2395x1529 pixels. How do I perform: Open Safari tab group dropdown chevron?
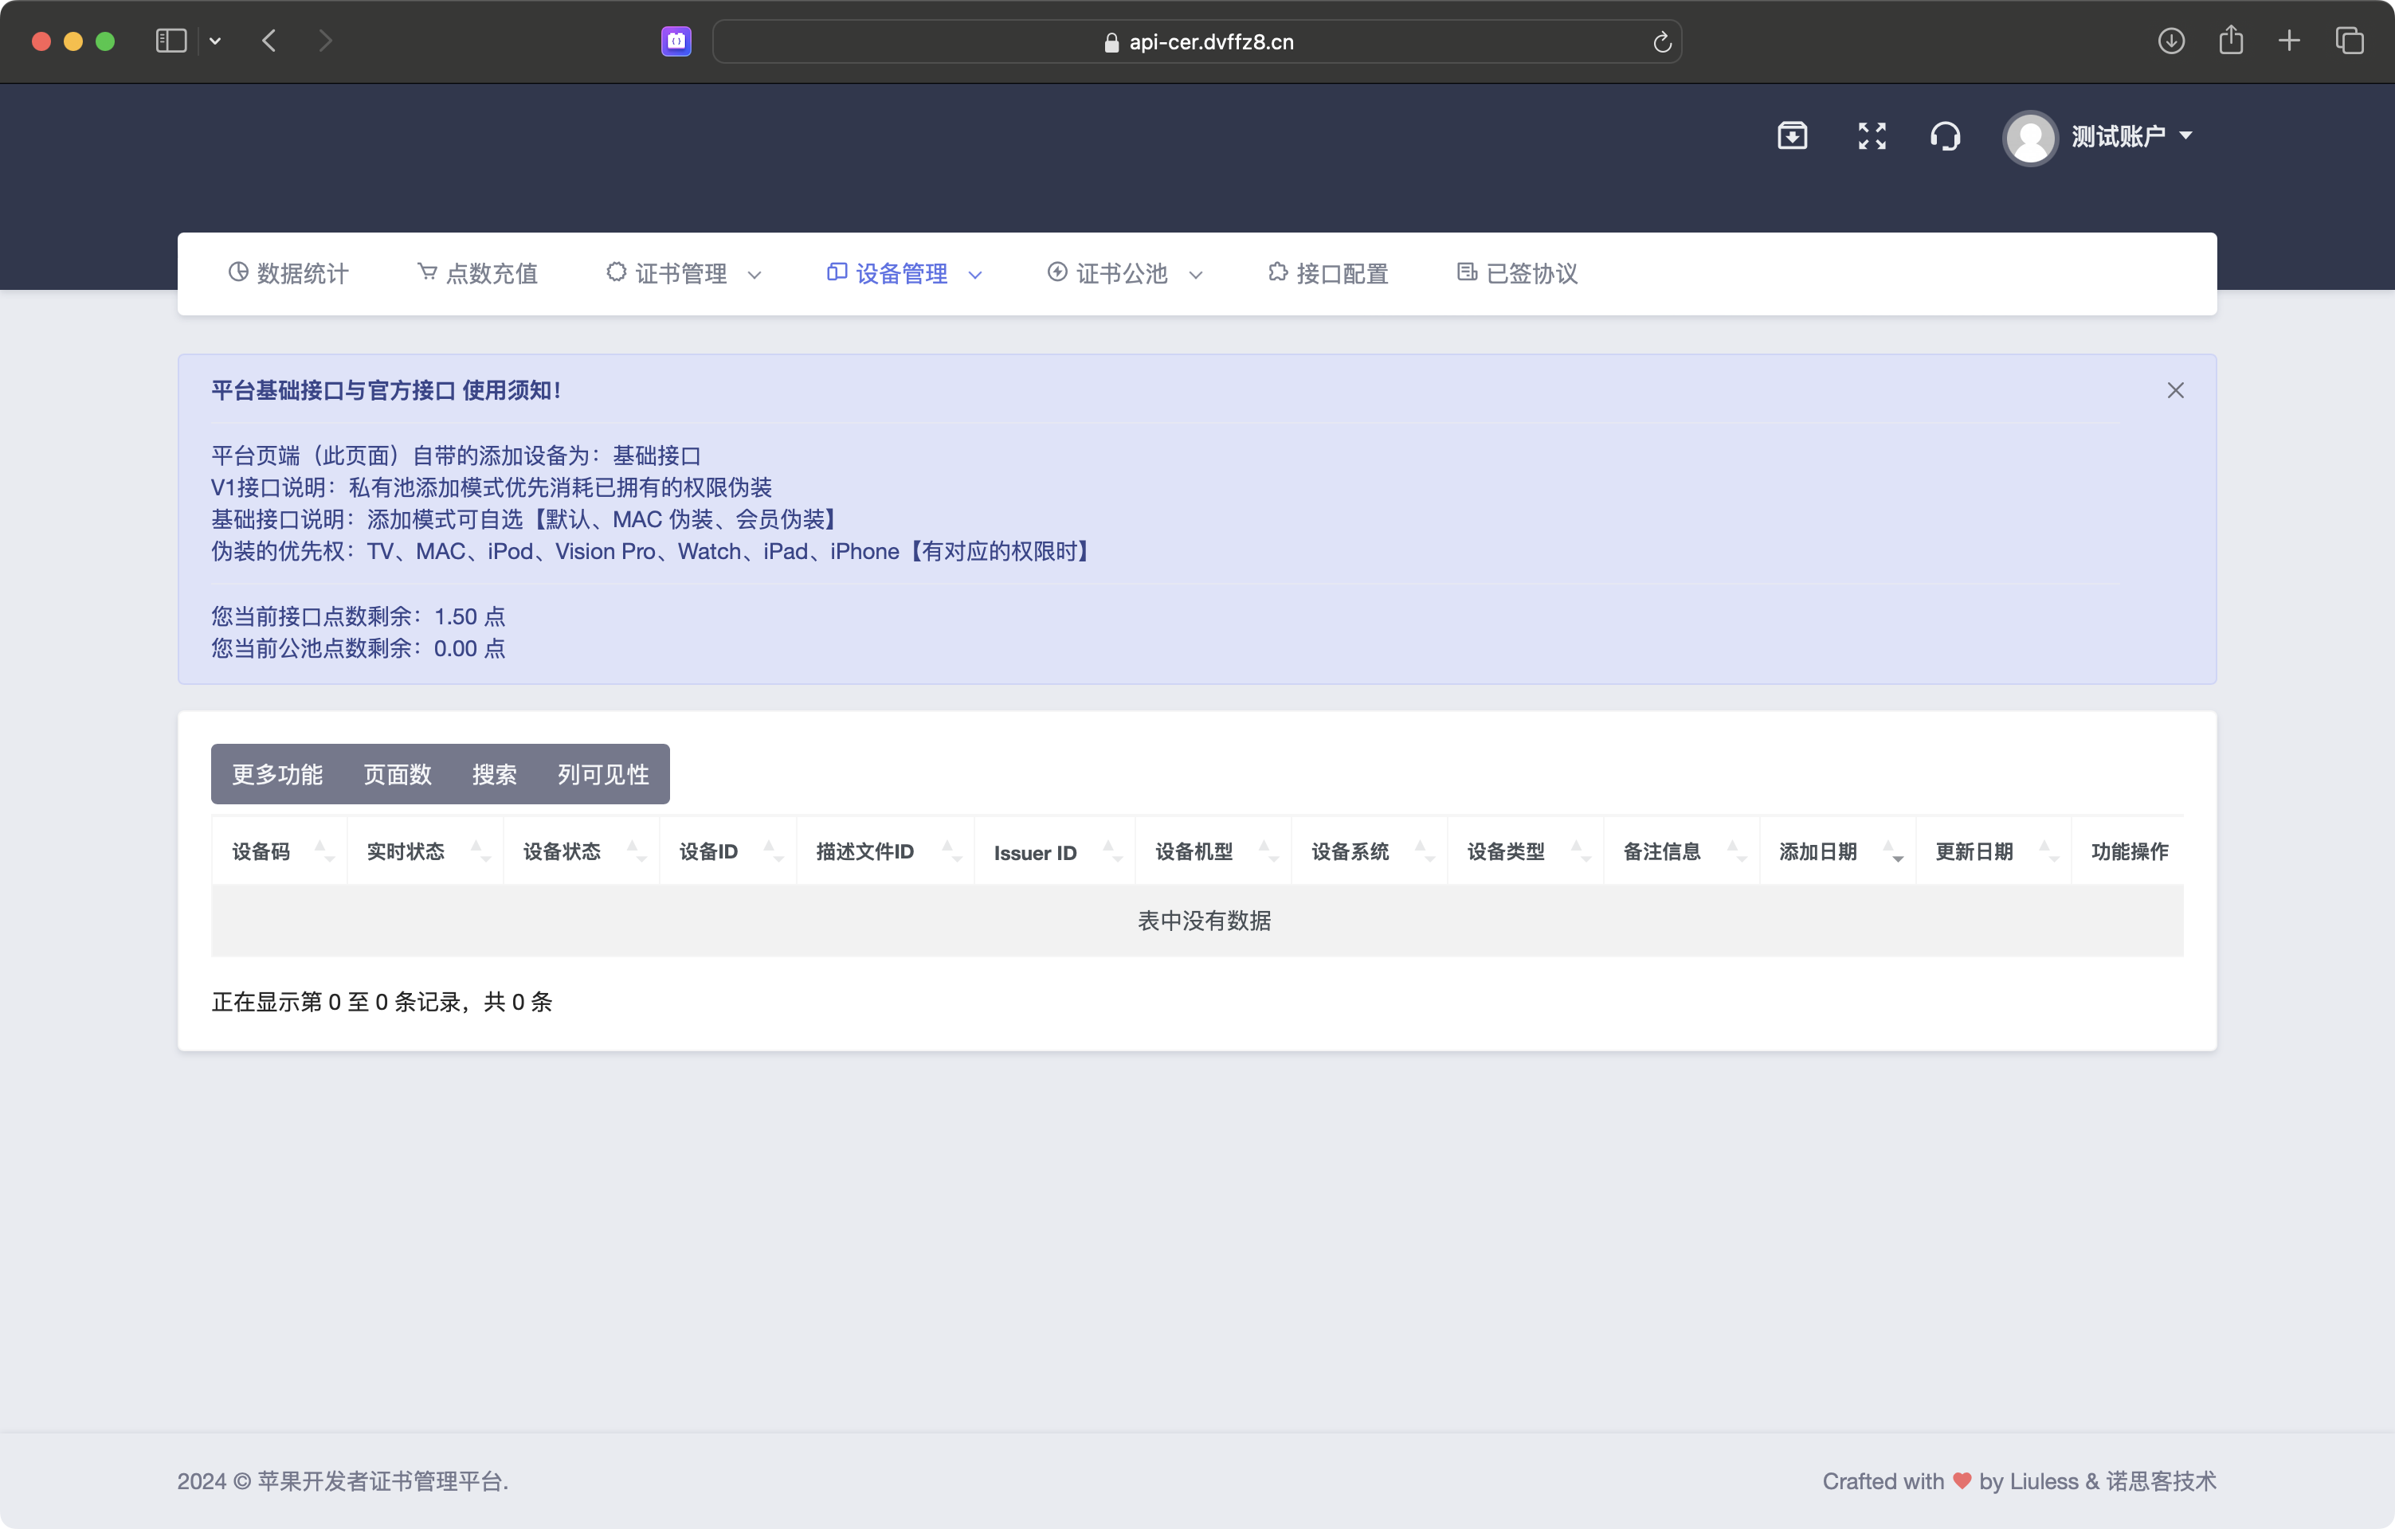(215, 41)
